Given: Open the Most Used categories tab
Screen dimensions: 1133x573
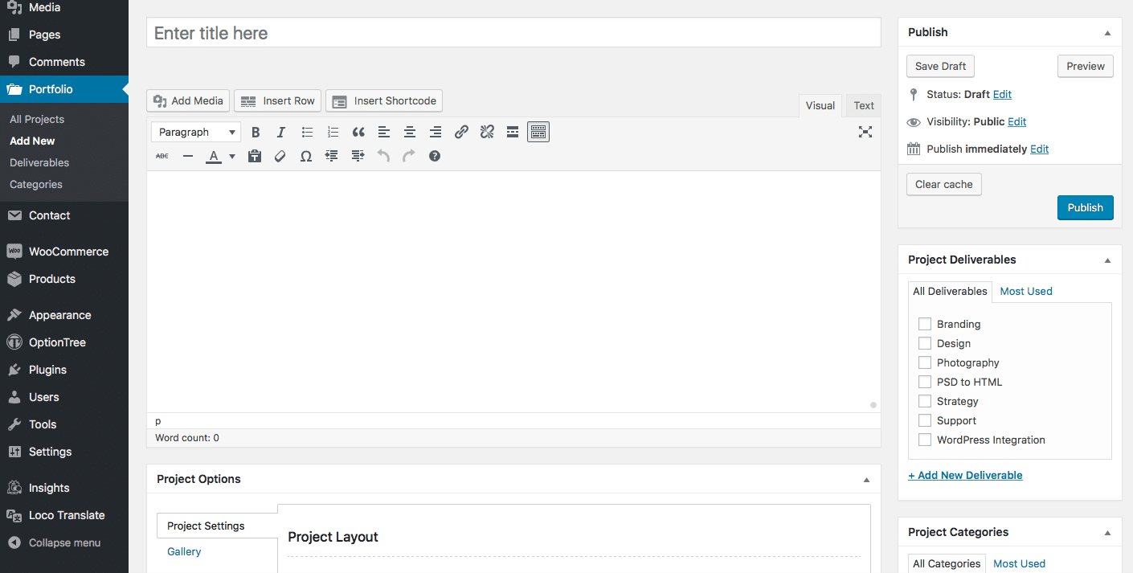Looking at the screenshot, I should (1019, 563).
